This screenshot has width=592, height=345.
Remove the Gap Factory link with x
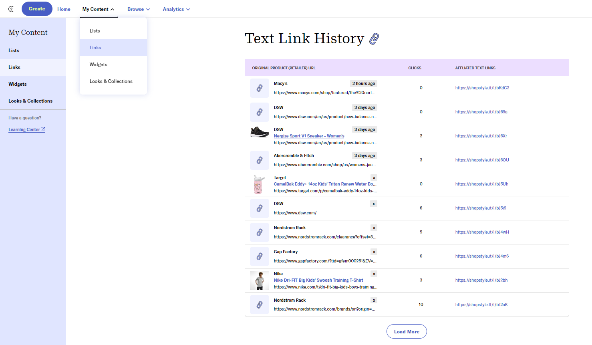point(374,252)
